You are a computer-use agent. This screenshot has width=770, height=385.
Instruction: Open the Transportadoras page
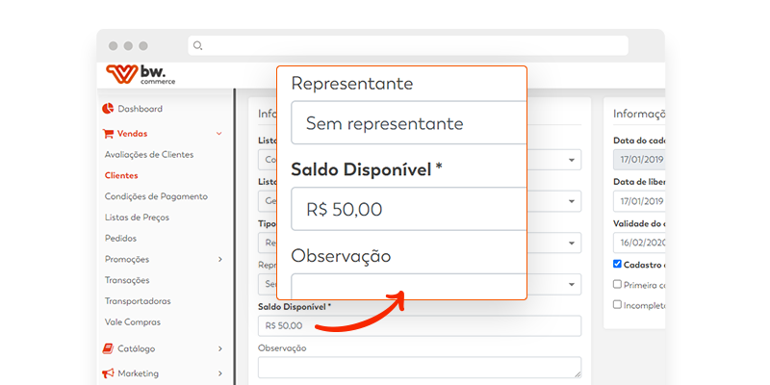click(x=138, y=301)
